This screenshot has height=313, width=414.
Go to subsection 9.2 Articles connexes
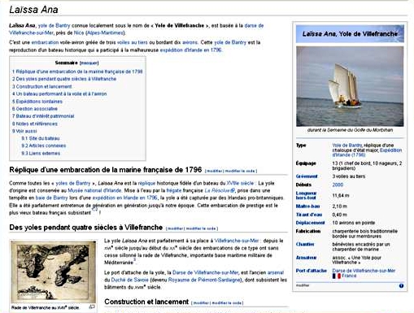point(44,146)
